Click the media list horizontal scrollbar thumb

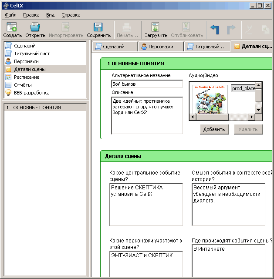pos(212,117)
